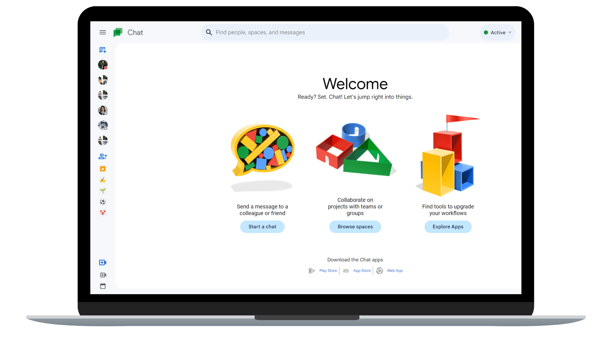Select the search magnifier icon
This screenshot has width=602, height=338.
(209, 32)
